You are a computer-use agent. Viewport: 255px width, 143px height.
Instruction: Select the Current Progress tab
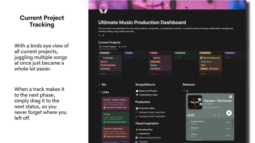(x=108, y=47)
